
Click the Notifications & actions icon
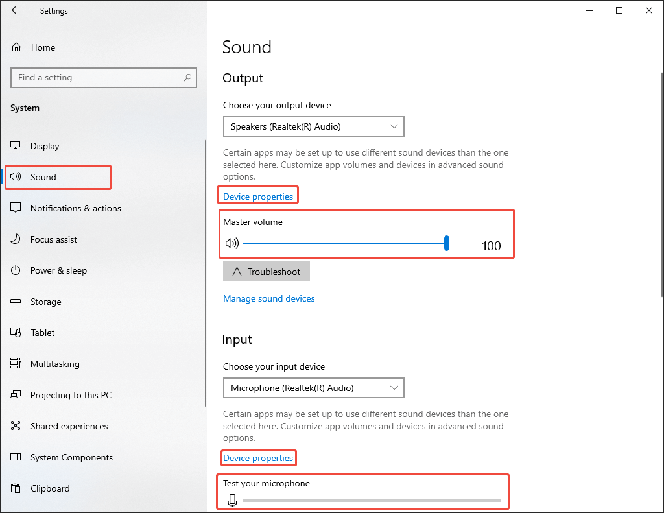pos(16,208)
